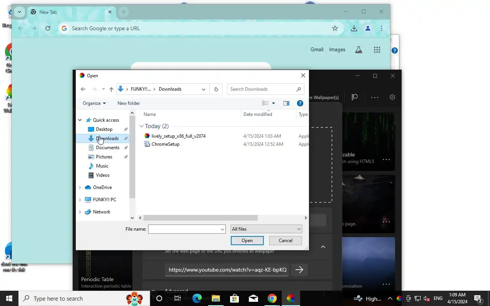
Task: Click horizontal scrollbar in file list
Action: [201, 218]
